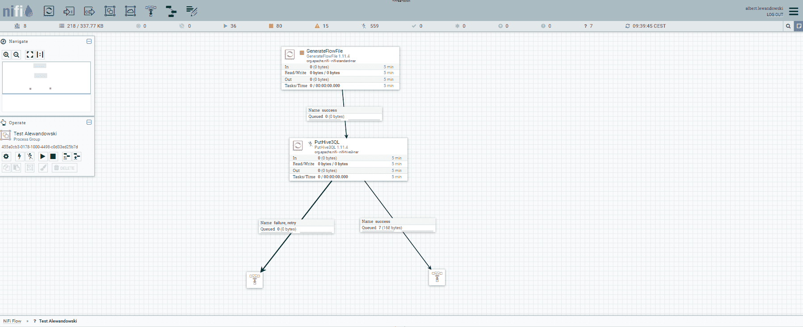Click the Create Template button in Operate
803x327 pixels.
(66, 156)
